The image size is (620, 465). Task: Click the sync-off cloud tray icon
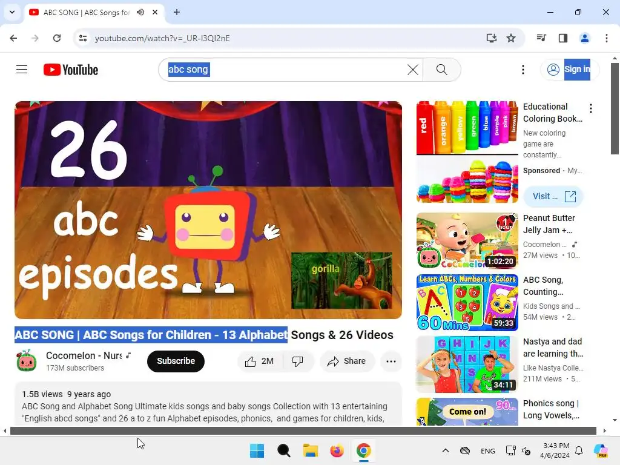tap(465, 450)
